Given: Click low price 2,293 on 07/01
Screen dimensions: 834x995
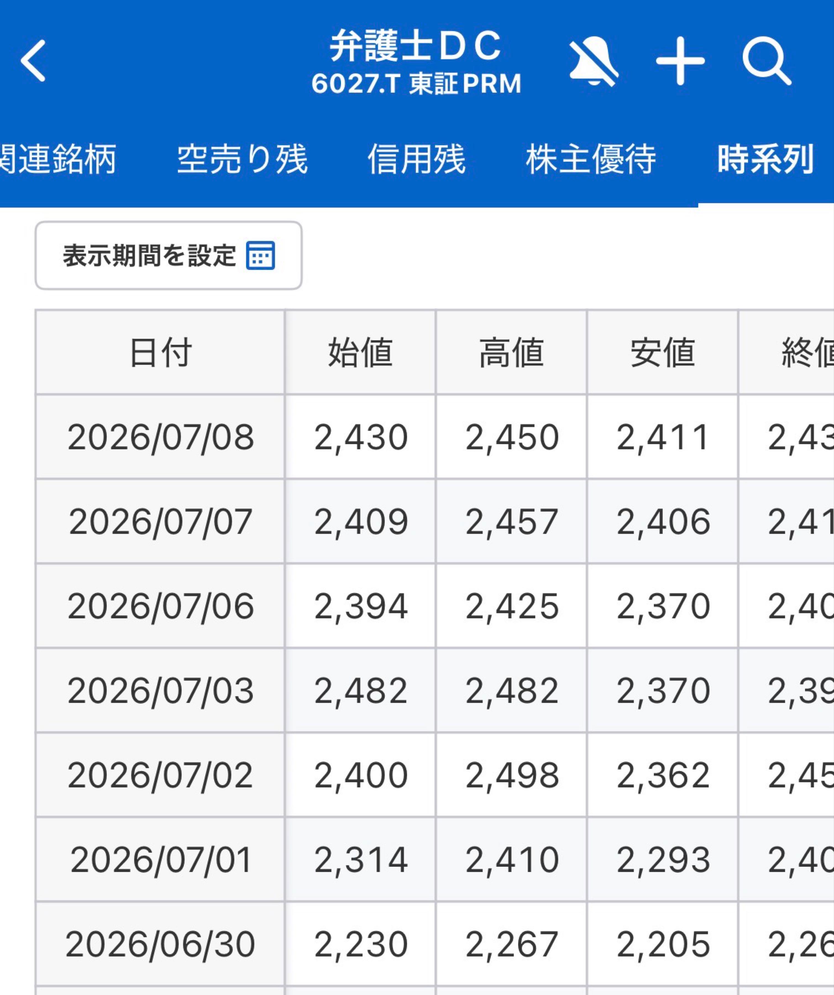Looking at the screenshot, I should 663,860.
